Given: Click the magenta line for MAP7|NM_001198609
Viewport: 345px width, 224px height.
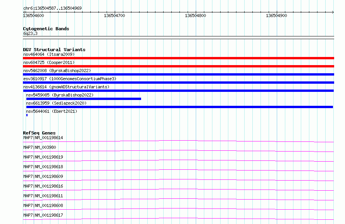Looking at the screenshot, I should point(178,180).
